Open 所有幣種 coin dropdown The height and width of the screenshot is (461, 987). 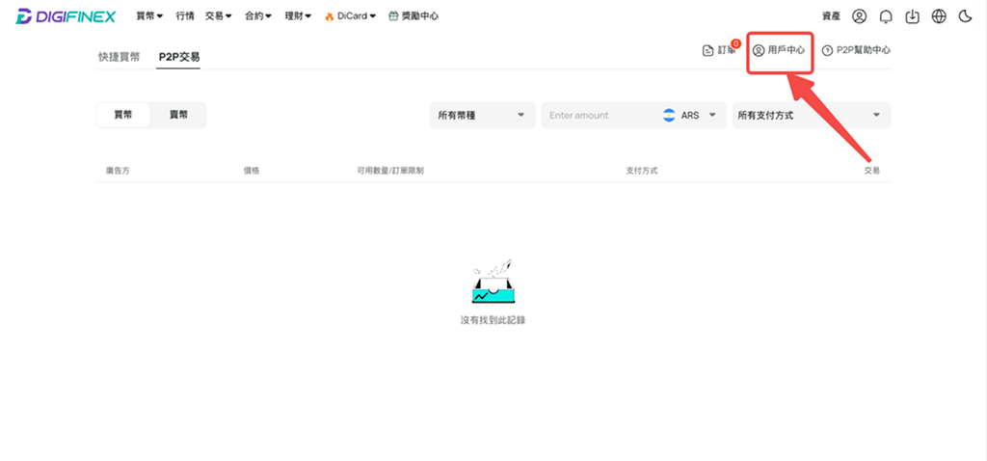pos(482,116)
